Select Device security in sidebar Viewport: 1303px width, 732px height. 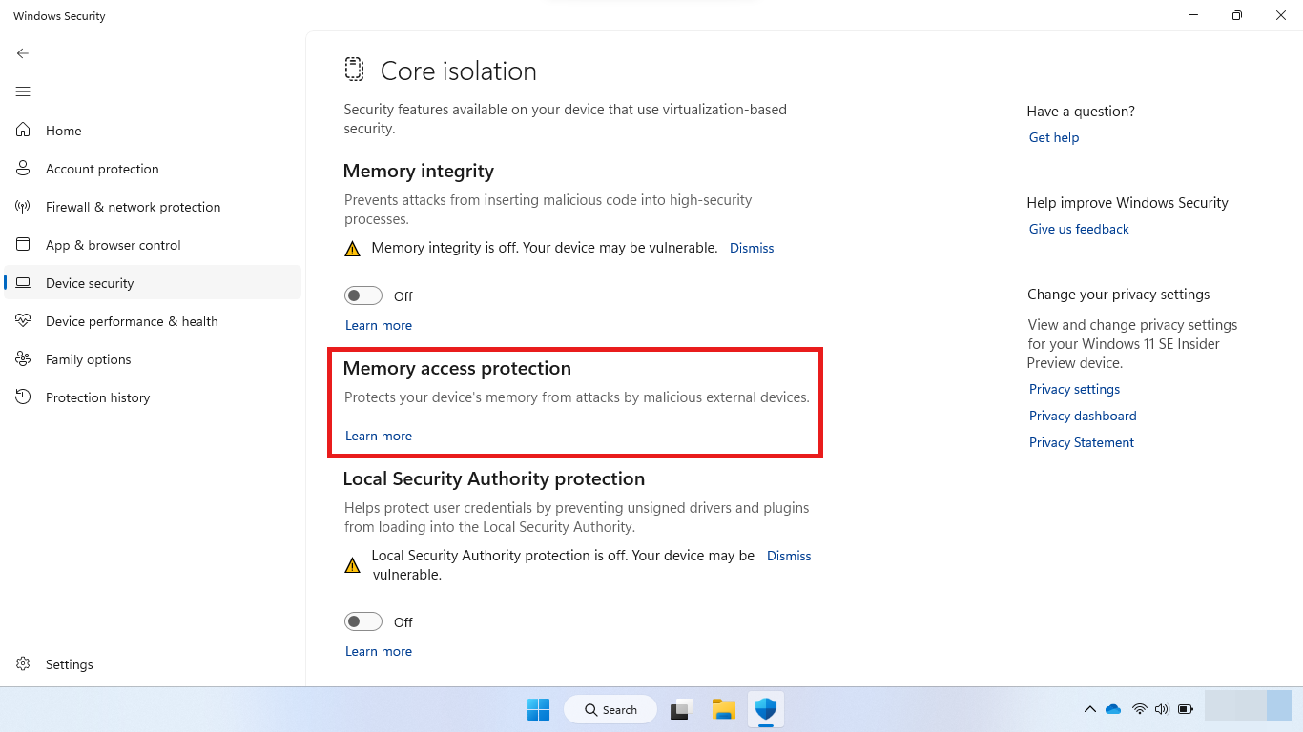(90, 283)
